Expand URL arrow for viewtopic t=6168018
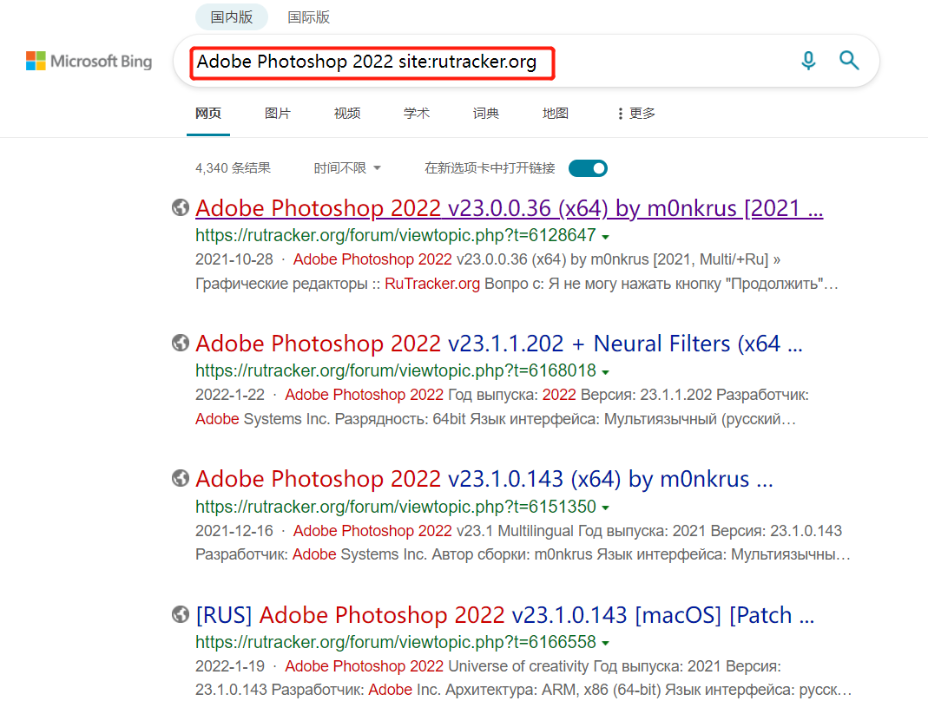The image size is (928, 714). 605,372
